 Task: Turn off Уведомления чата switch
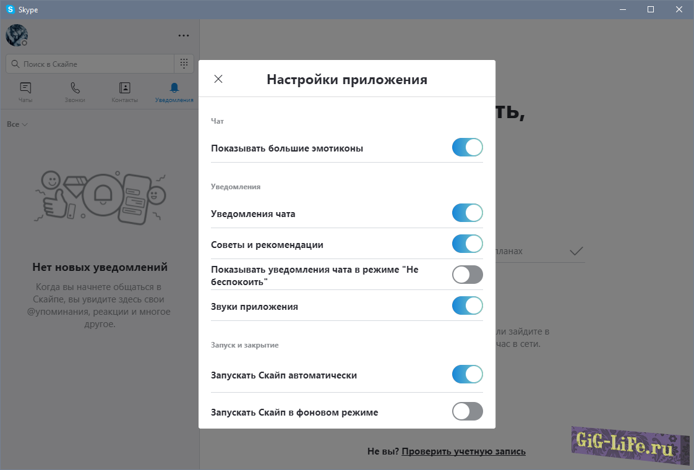click(467, 213)
